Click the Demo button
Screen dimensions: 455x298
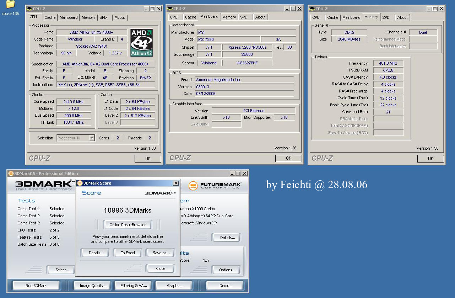coord(226,286)
